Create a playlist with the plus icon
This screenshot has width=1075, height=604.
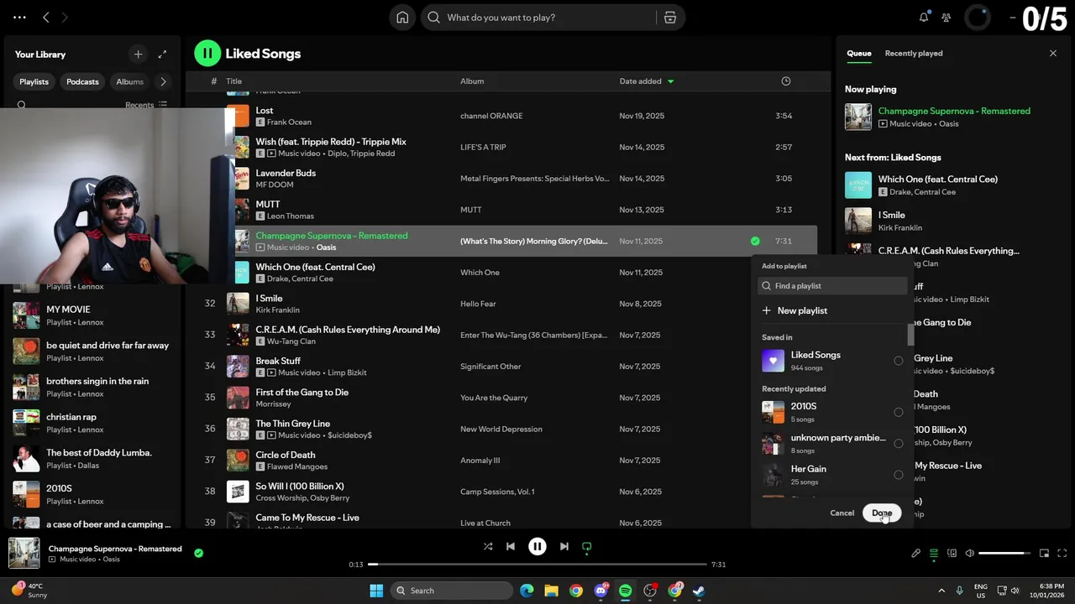pyautogui.click(x=138, y=54)
